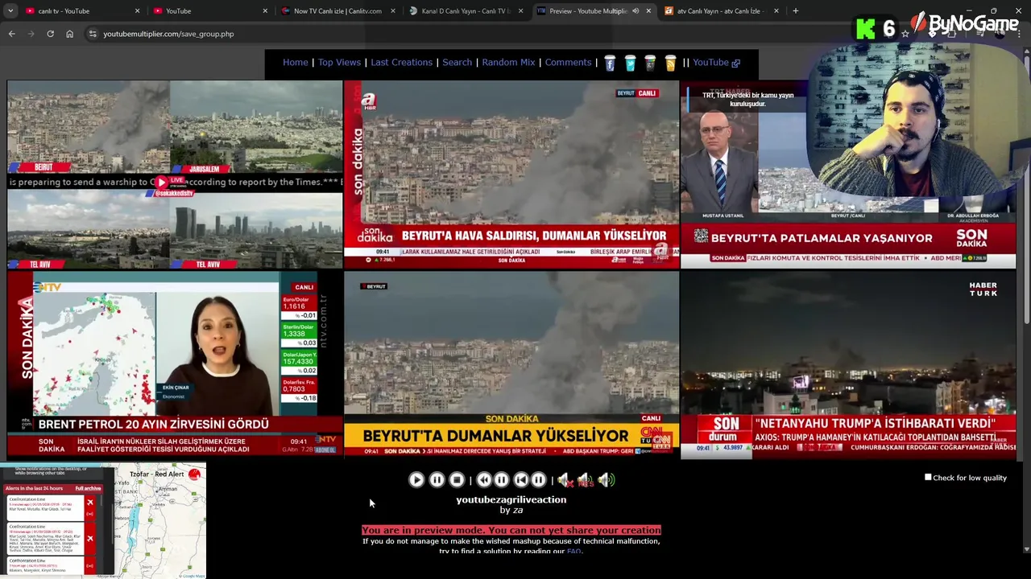Click the Beirut Jerusalem Tel Aviv multi-cam video

[x=175, y=174]
